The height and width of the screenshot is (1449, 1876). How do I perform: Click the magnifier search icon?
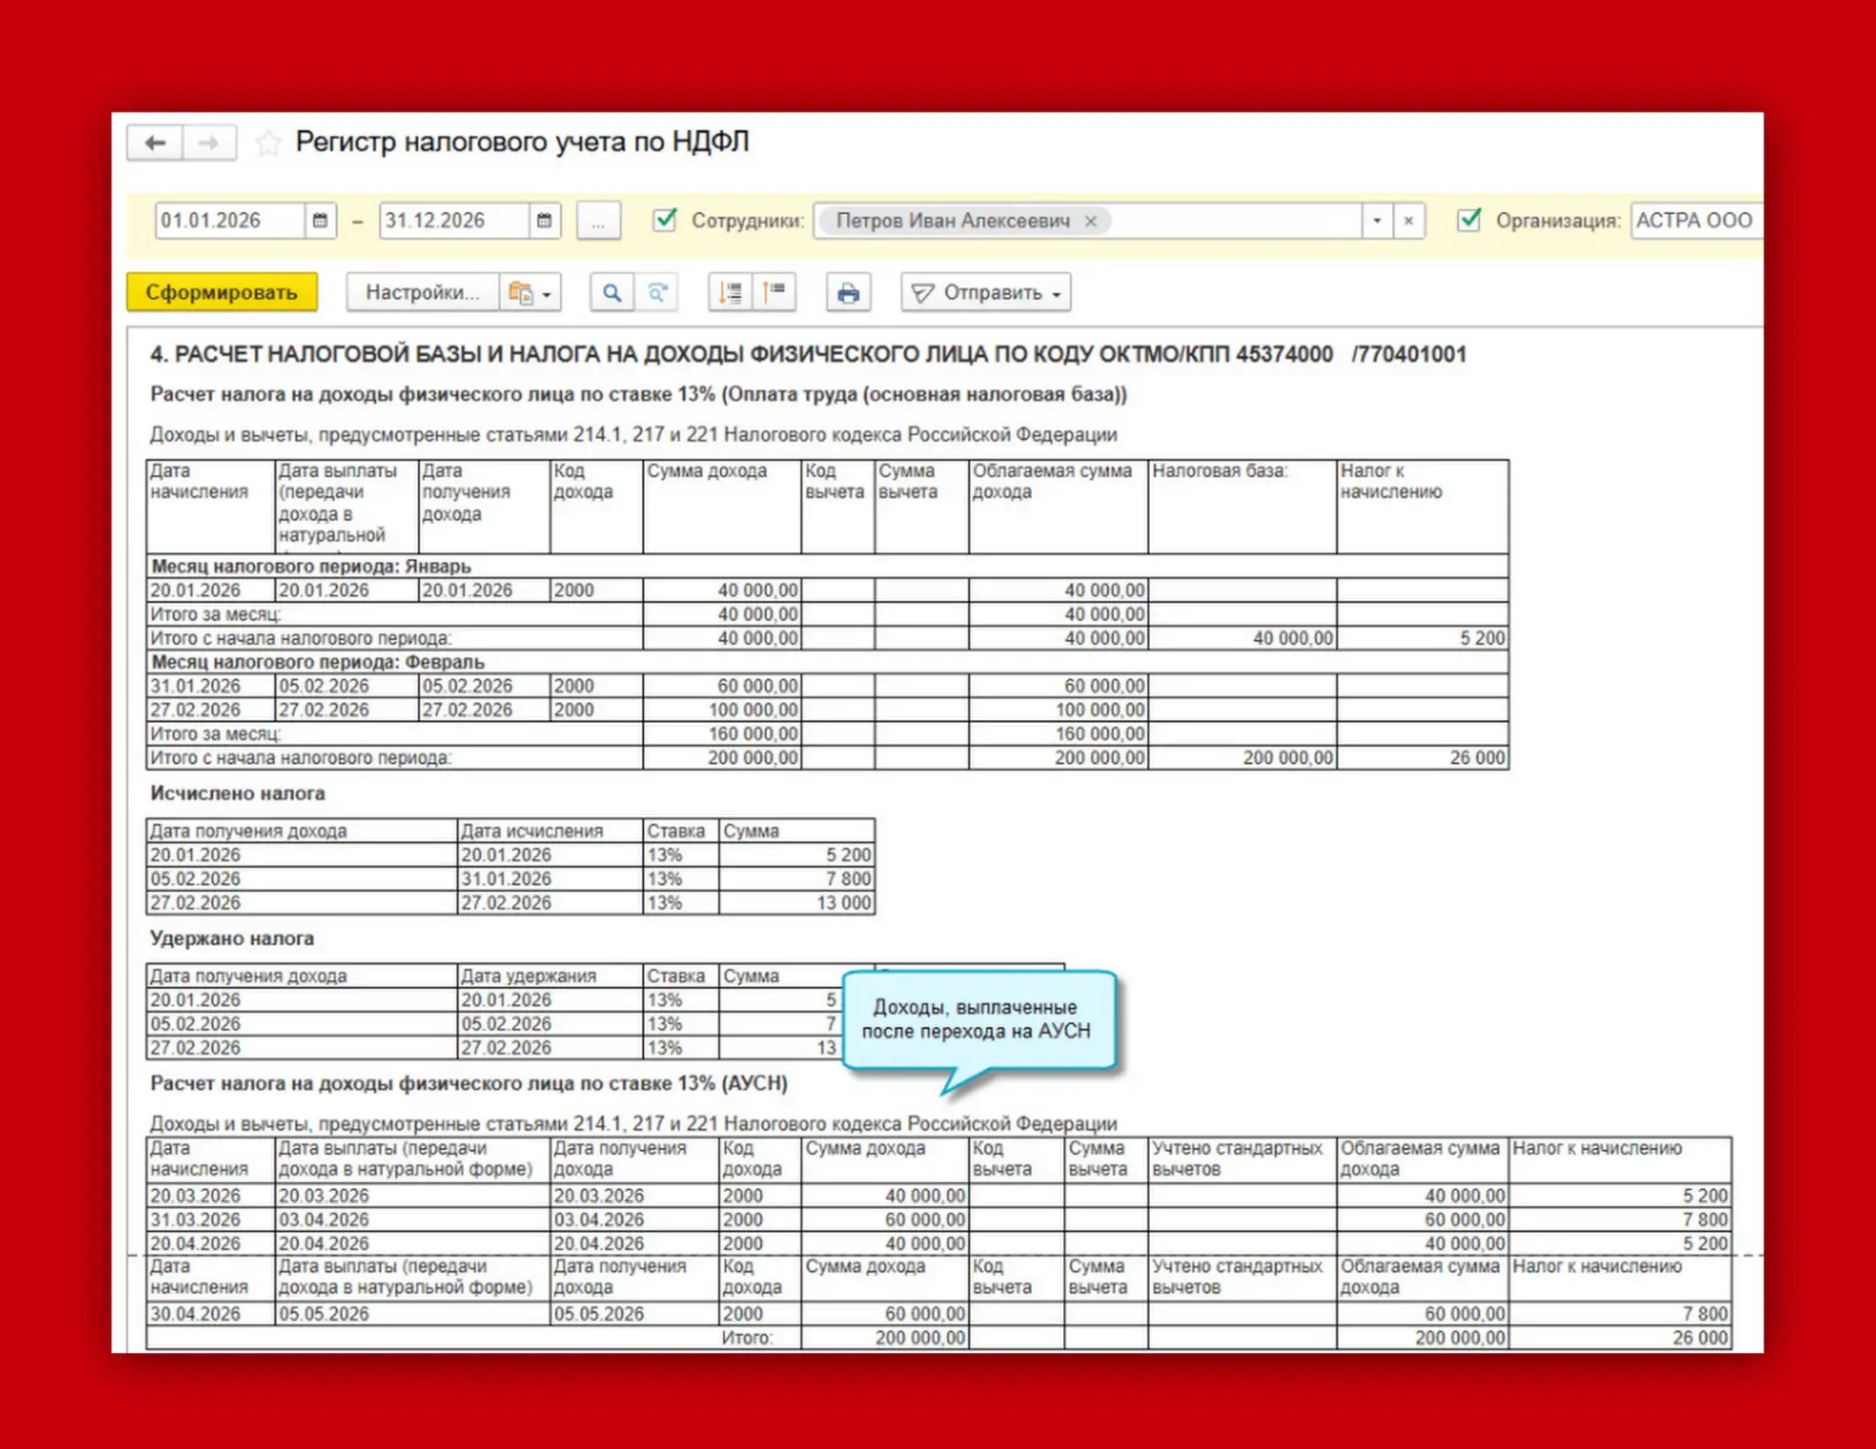click(x=613, y=292)
